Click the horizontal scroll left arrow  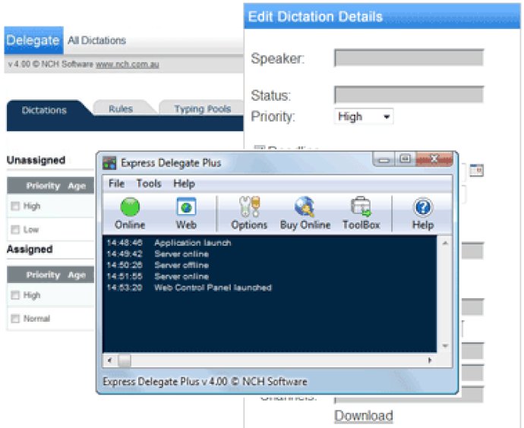click(x=109, y=360)
